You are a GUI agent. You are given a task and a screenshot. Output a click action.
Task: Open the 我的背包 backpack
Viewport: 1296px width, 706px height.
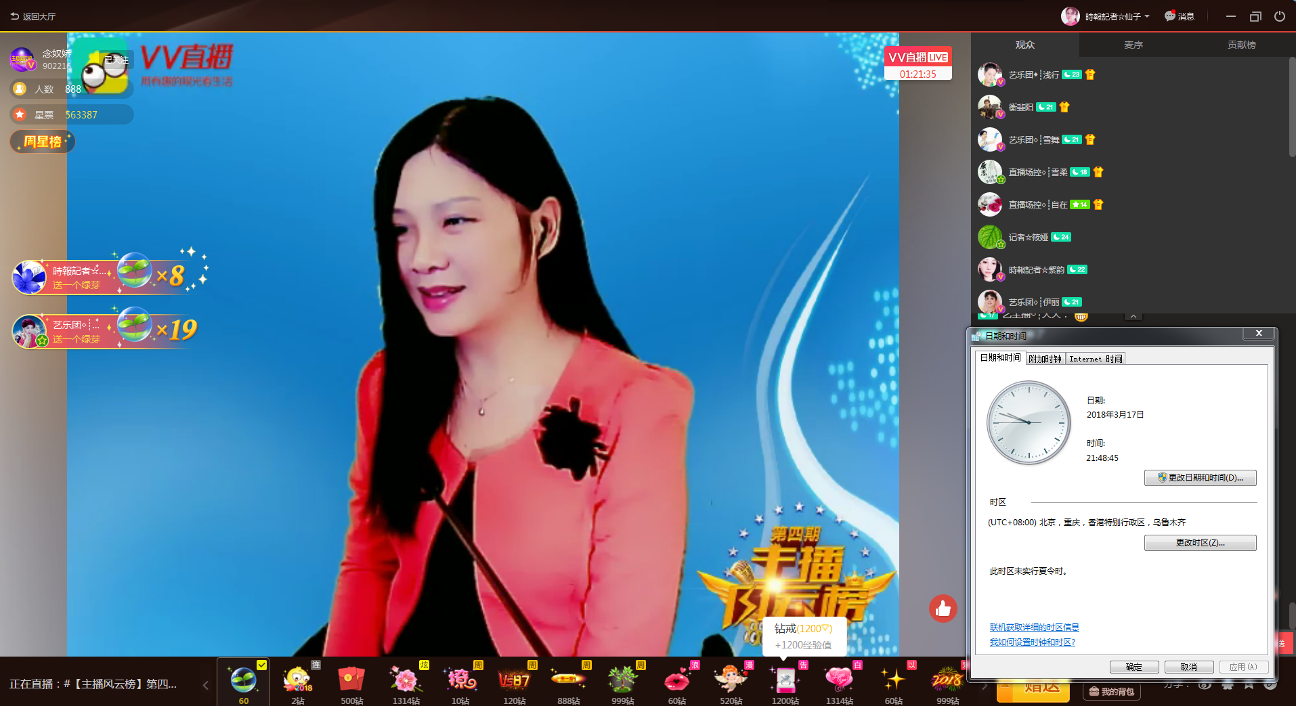1111,692
